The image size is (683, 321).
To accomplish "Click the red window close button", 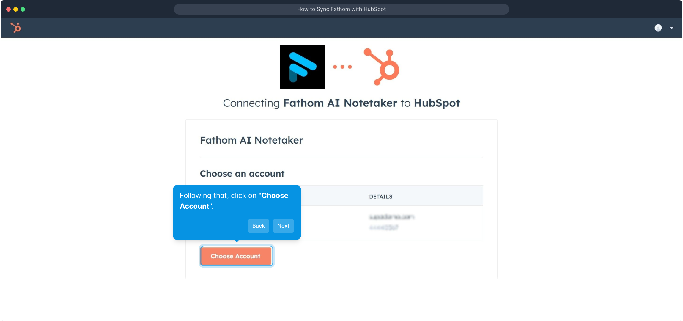I will [9, 9].
